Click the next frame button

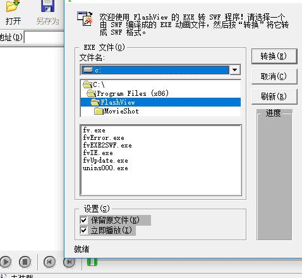coord(69,262)
